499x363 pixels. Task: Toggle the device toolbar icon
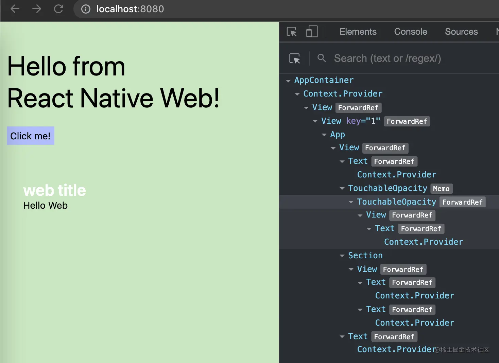point(312,32)
